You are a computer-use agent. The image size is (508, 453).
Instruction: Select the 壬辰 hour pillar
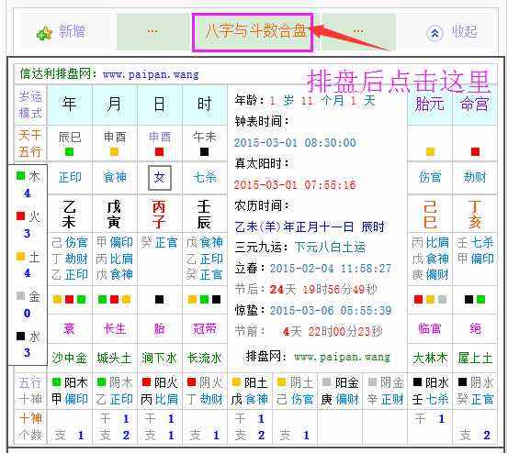205,214
